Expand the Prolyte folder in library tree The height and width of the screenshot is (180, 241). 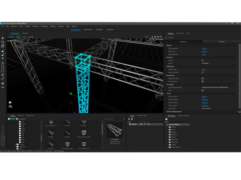click(15, 144)
